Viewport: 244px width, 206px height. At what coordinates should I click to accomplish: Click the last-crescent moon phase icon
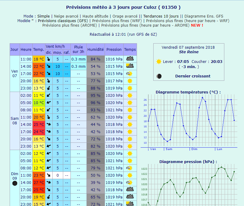click(159, 76)
